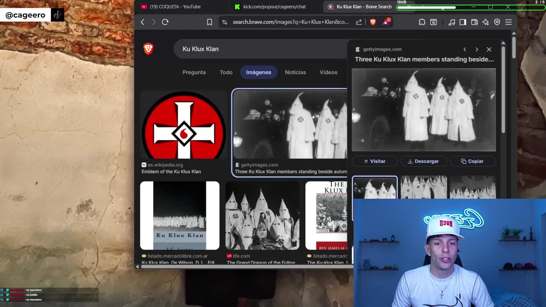Click the Ku Klux Klan search input
Viewport: 546px width, 307px height.
click(260, 49)
